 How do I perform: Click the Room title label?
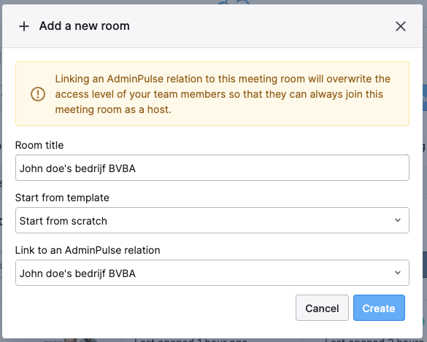[39, 145]
